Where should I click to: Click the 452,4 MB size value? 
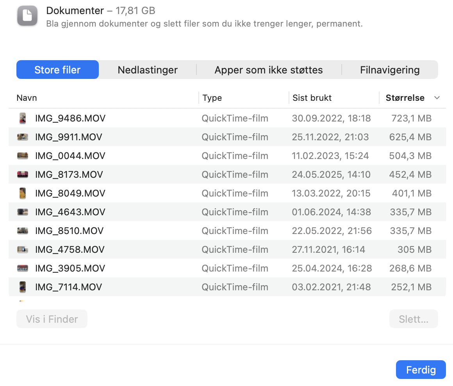(410, 175)
